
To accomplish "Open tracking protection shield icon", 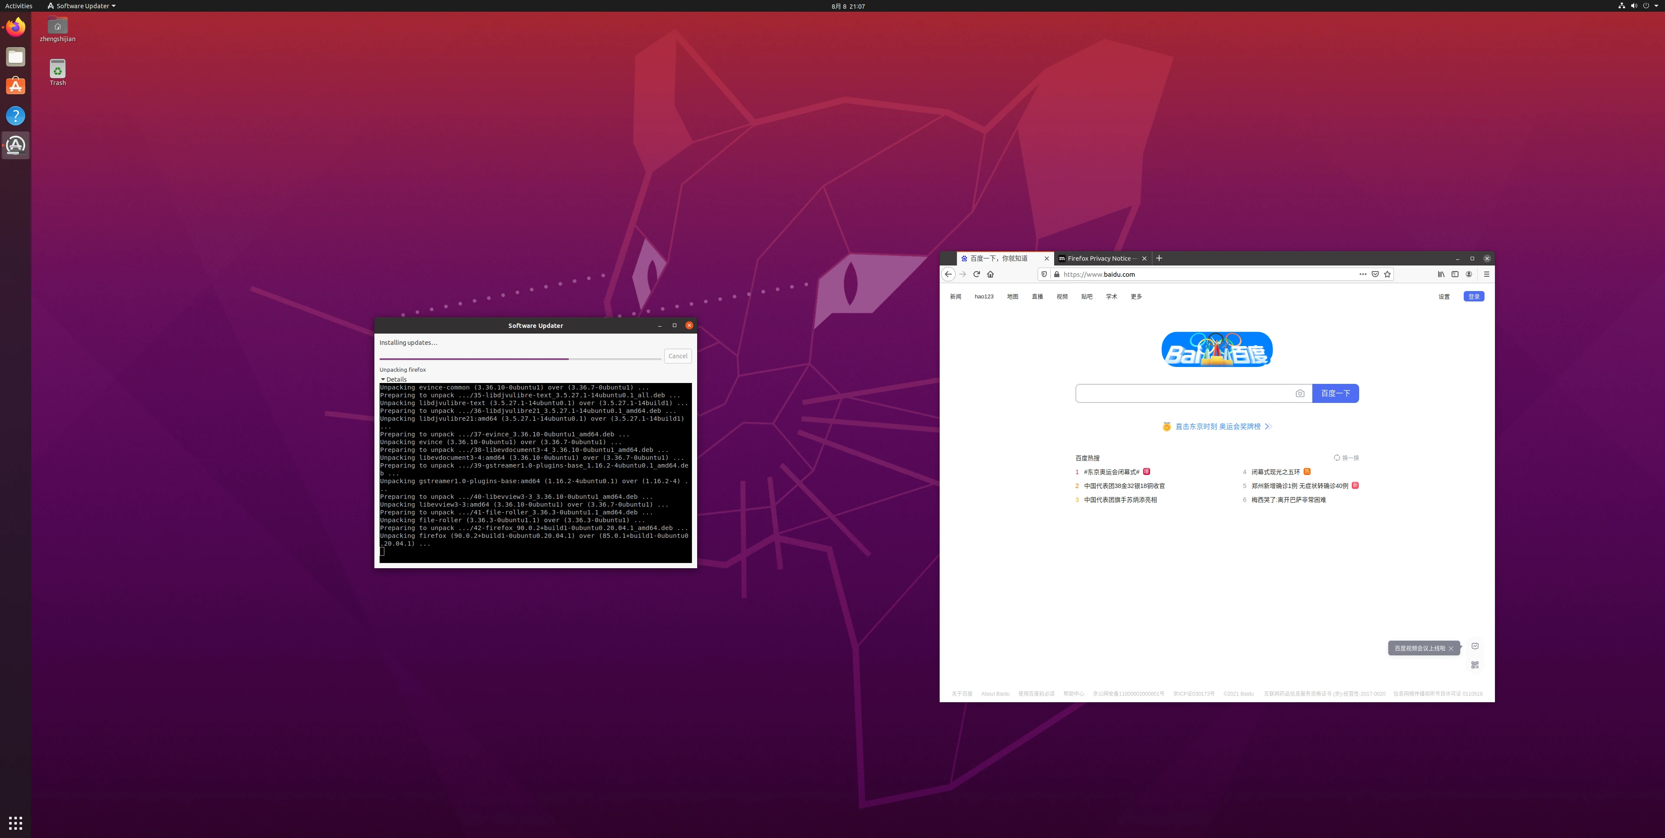I will click(1044, 274).
